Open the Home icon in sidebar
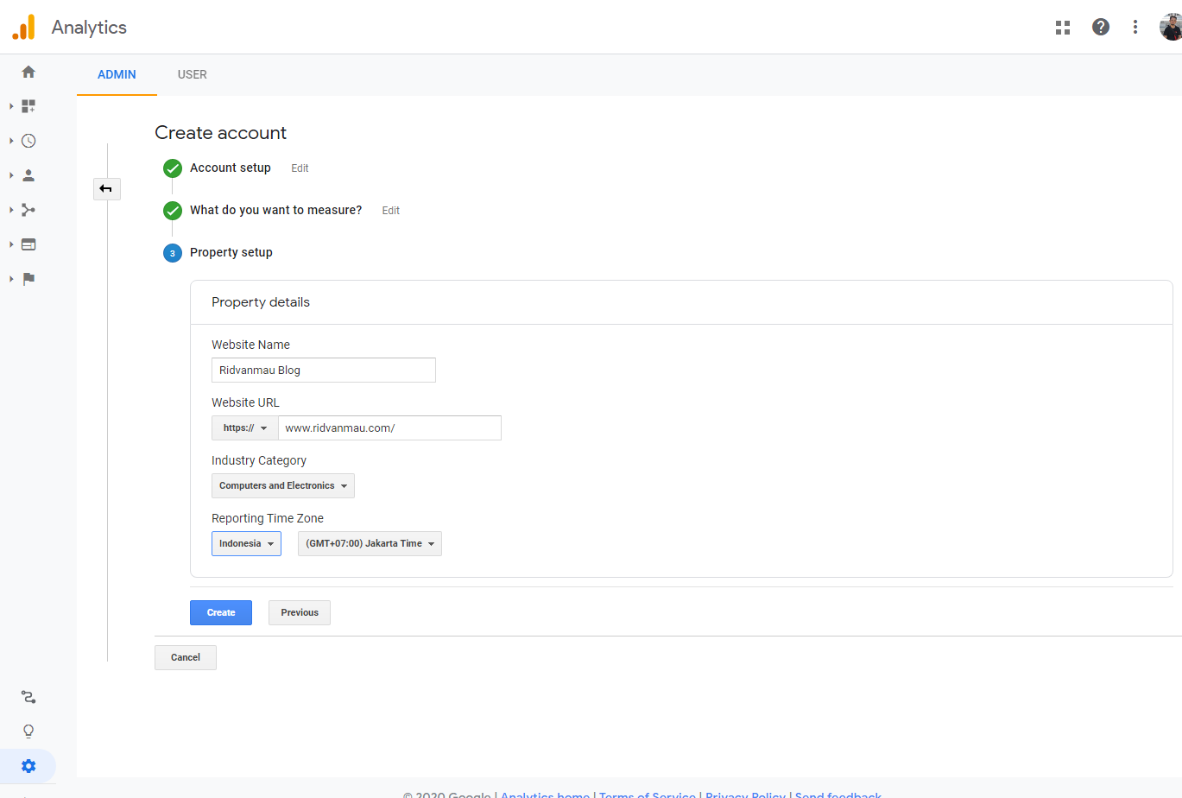The height and width of the screenshot is (798, 1182). point(28,72)
